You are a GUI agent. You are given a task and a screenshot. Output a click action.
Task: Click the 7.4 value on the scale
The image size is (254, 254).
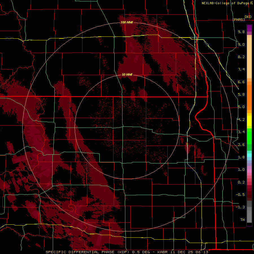click(x=241, y=69)
